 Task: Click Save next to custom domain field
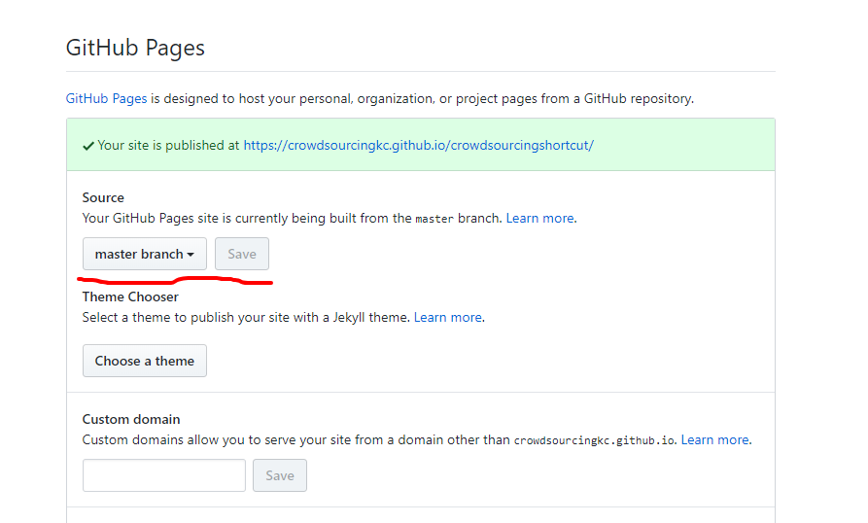click(280, 475)
